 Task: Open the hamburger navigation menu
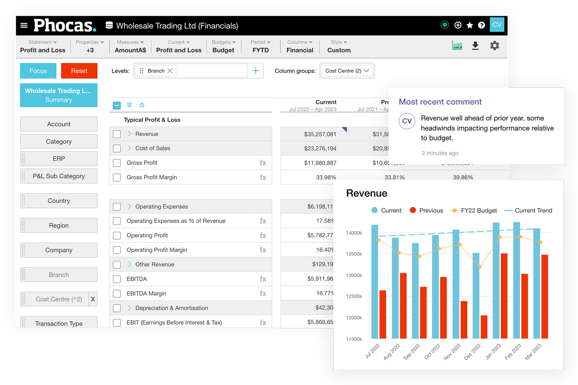pyautogui.click(x=24, y=25)
